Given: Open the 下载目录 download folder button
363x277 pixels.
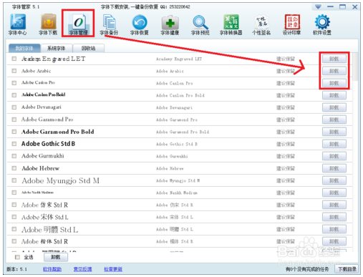Looking at the screenshot, I should tap(347, 269).
